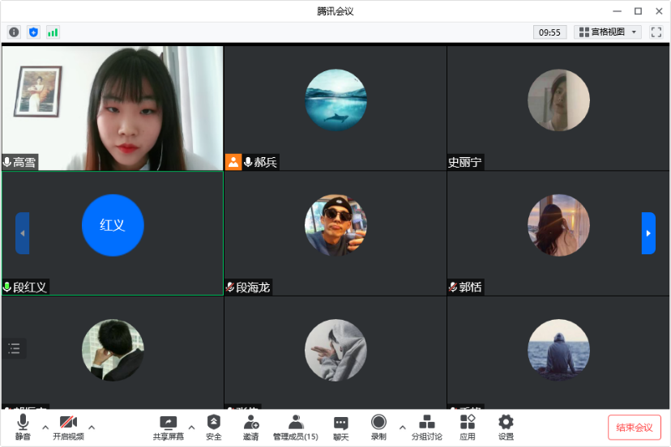Click the avatar of man in suit

(x=113, y=351)
